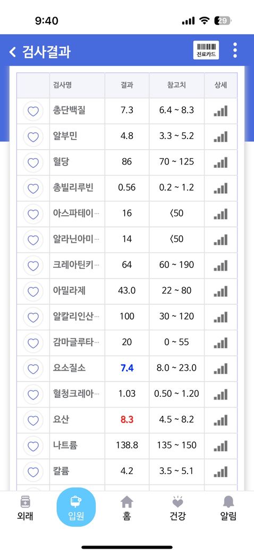Open the 건강 tab
Image resolution: width=254 pixels, height=554 pixels.
[177, 508]
